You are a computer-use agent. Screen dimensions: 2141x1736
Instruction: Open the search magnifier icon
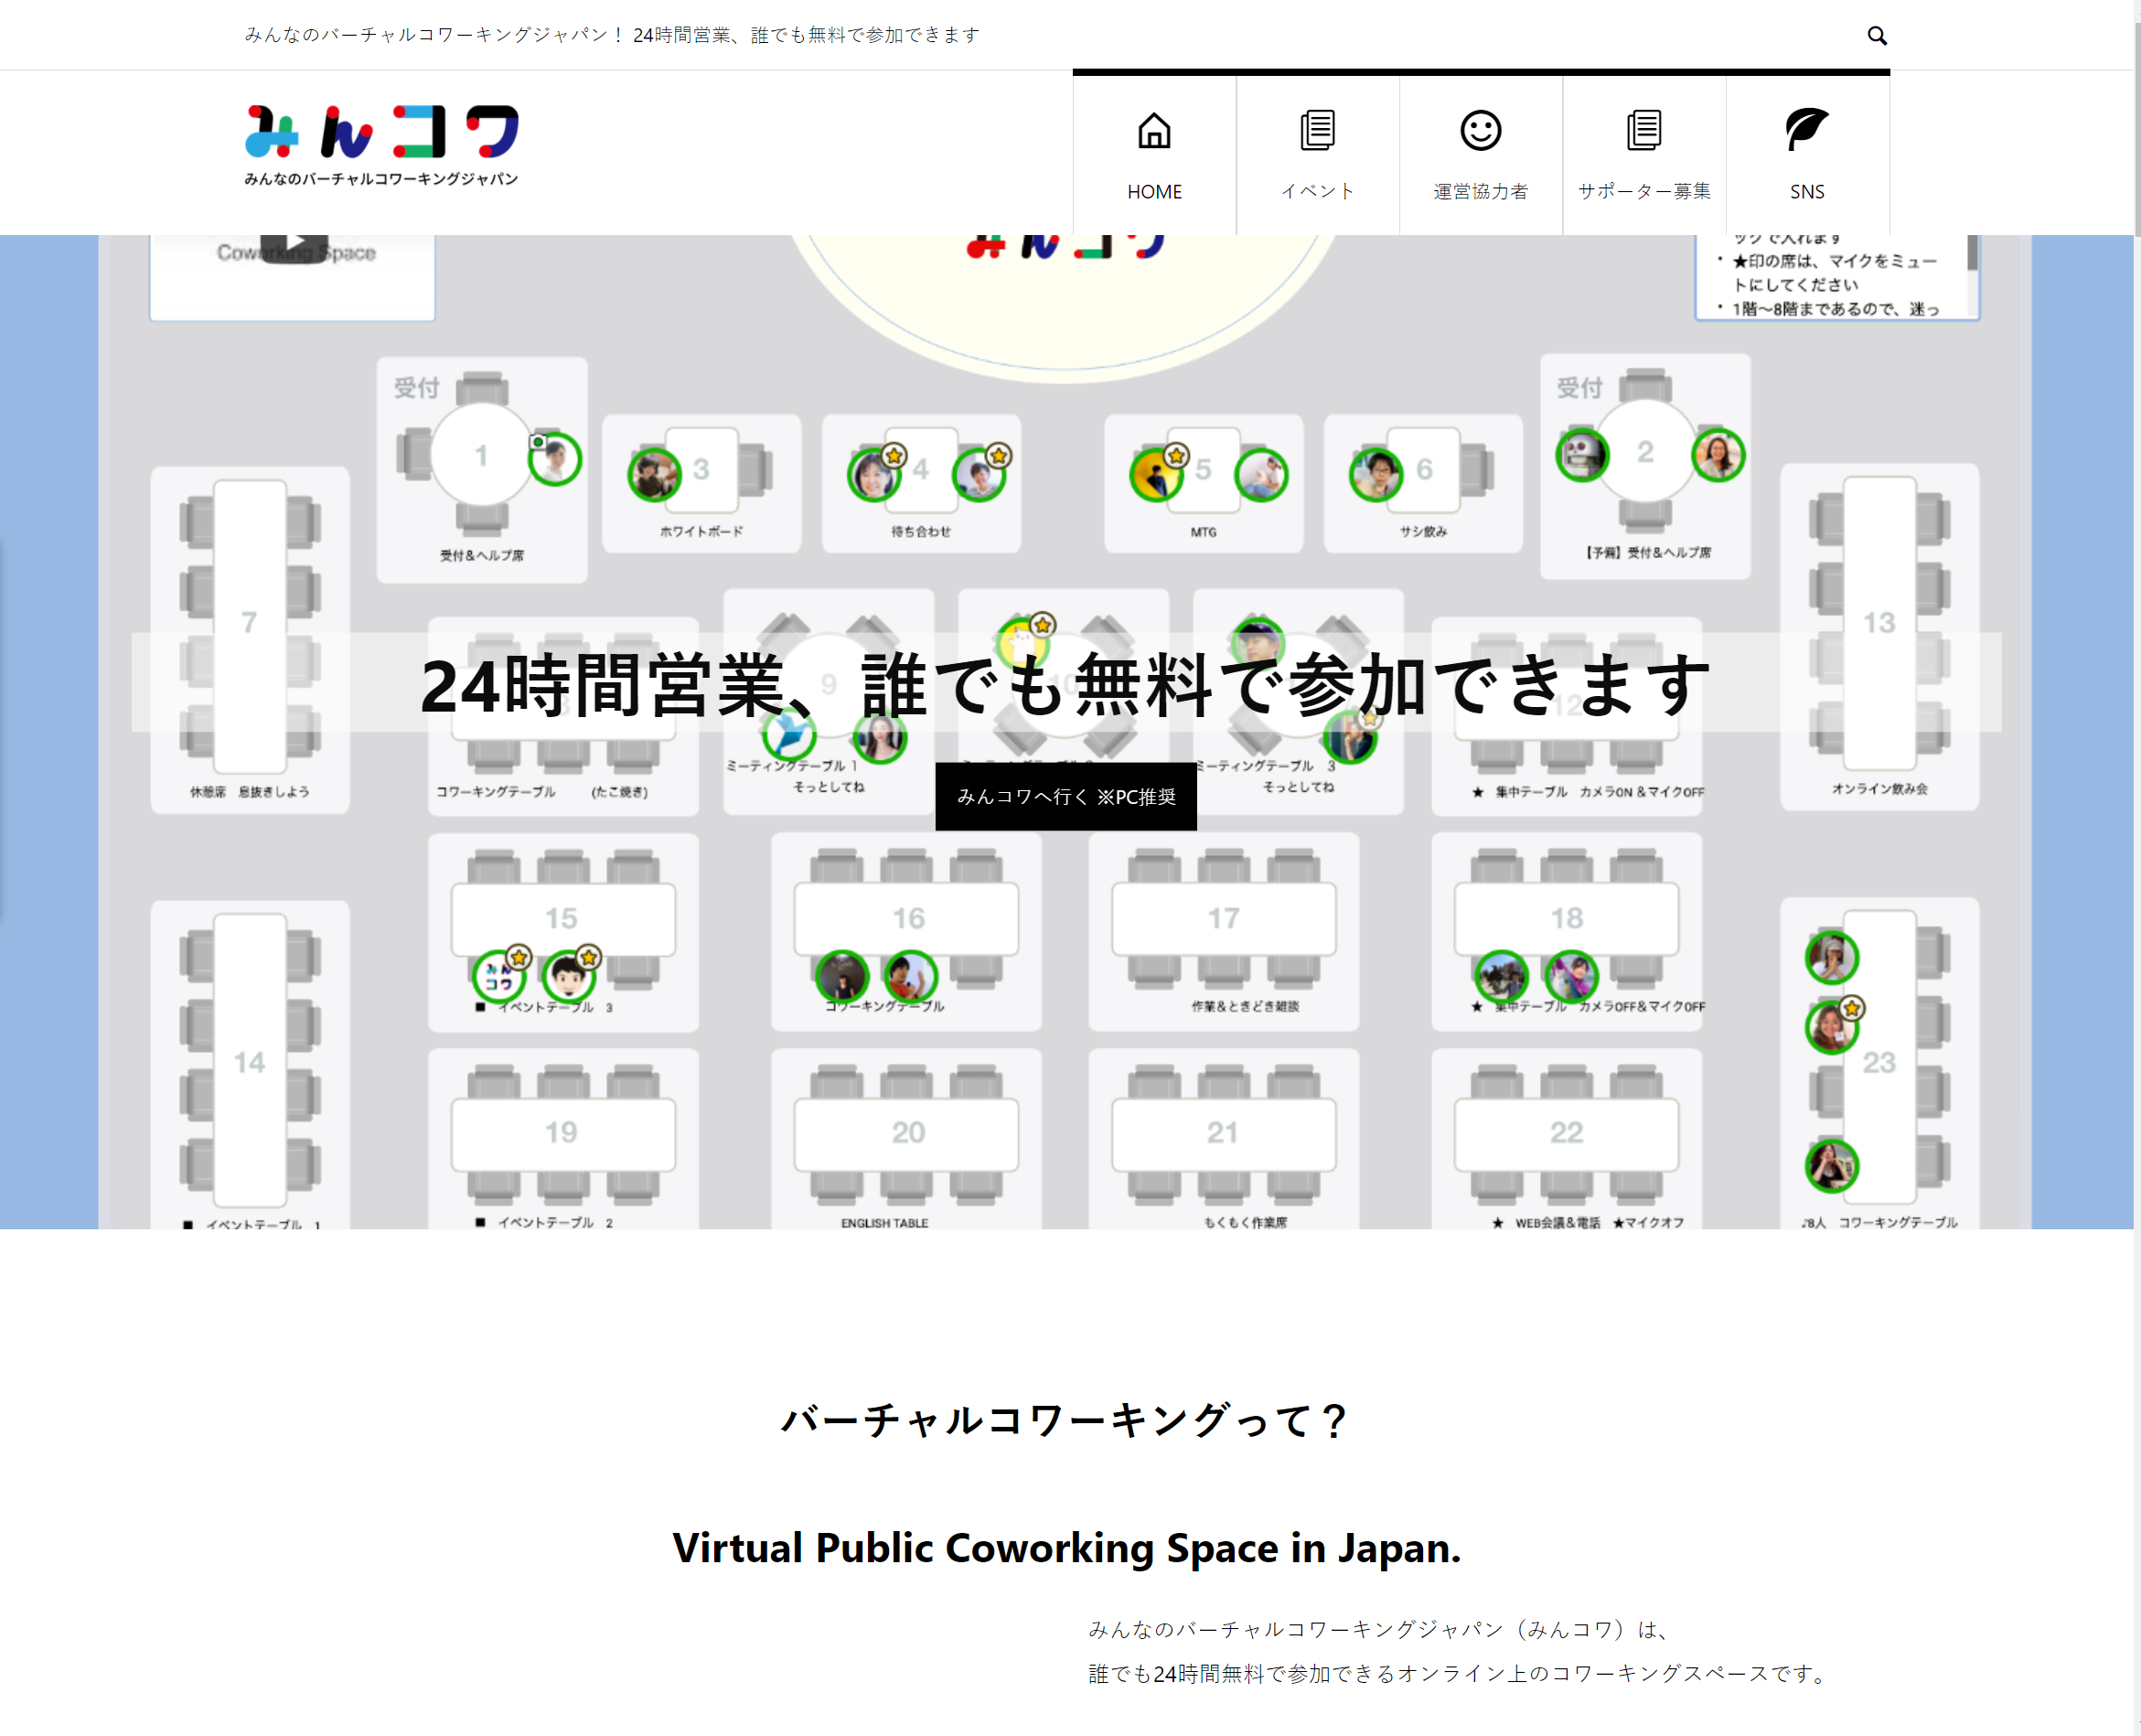(1876, 35)
